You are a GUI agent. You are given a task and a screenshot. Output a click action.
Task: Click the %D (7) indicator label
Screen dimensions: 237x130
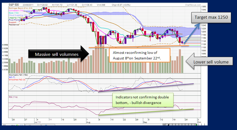[x=12, y=77]
